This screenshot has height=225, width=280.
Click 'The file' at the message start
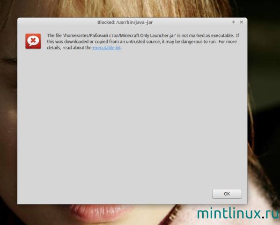pos(54,36)
